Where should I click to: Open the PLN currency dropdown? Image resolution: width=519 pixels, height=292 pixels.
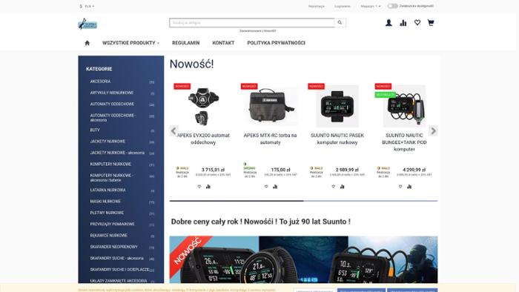pyautogui.click(x=87, y=6)
